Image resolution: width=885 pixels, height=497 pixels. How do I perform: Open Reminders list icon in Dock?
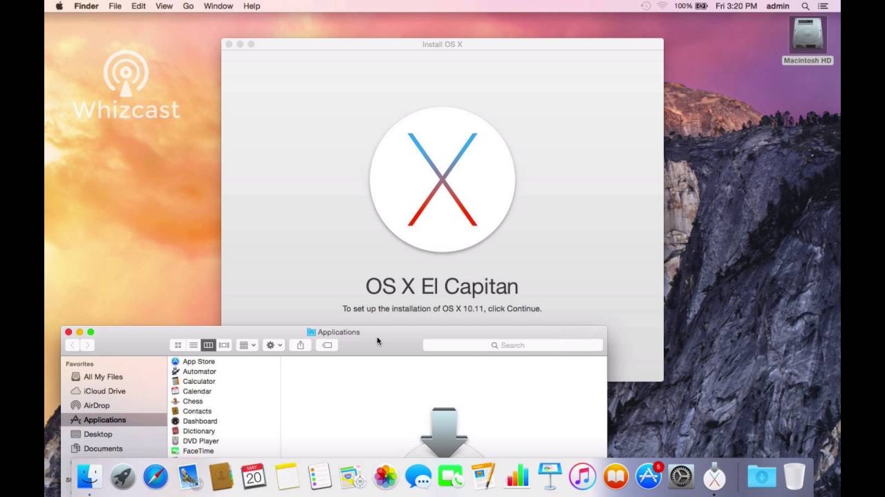319,476
